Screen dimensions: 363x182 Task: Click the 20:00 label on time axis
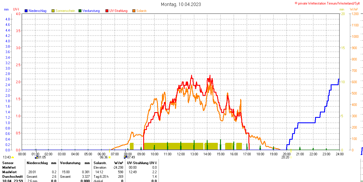tap(287, 154)
